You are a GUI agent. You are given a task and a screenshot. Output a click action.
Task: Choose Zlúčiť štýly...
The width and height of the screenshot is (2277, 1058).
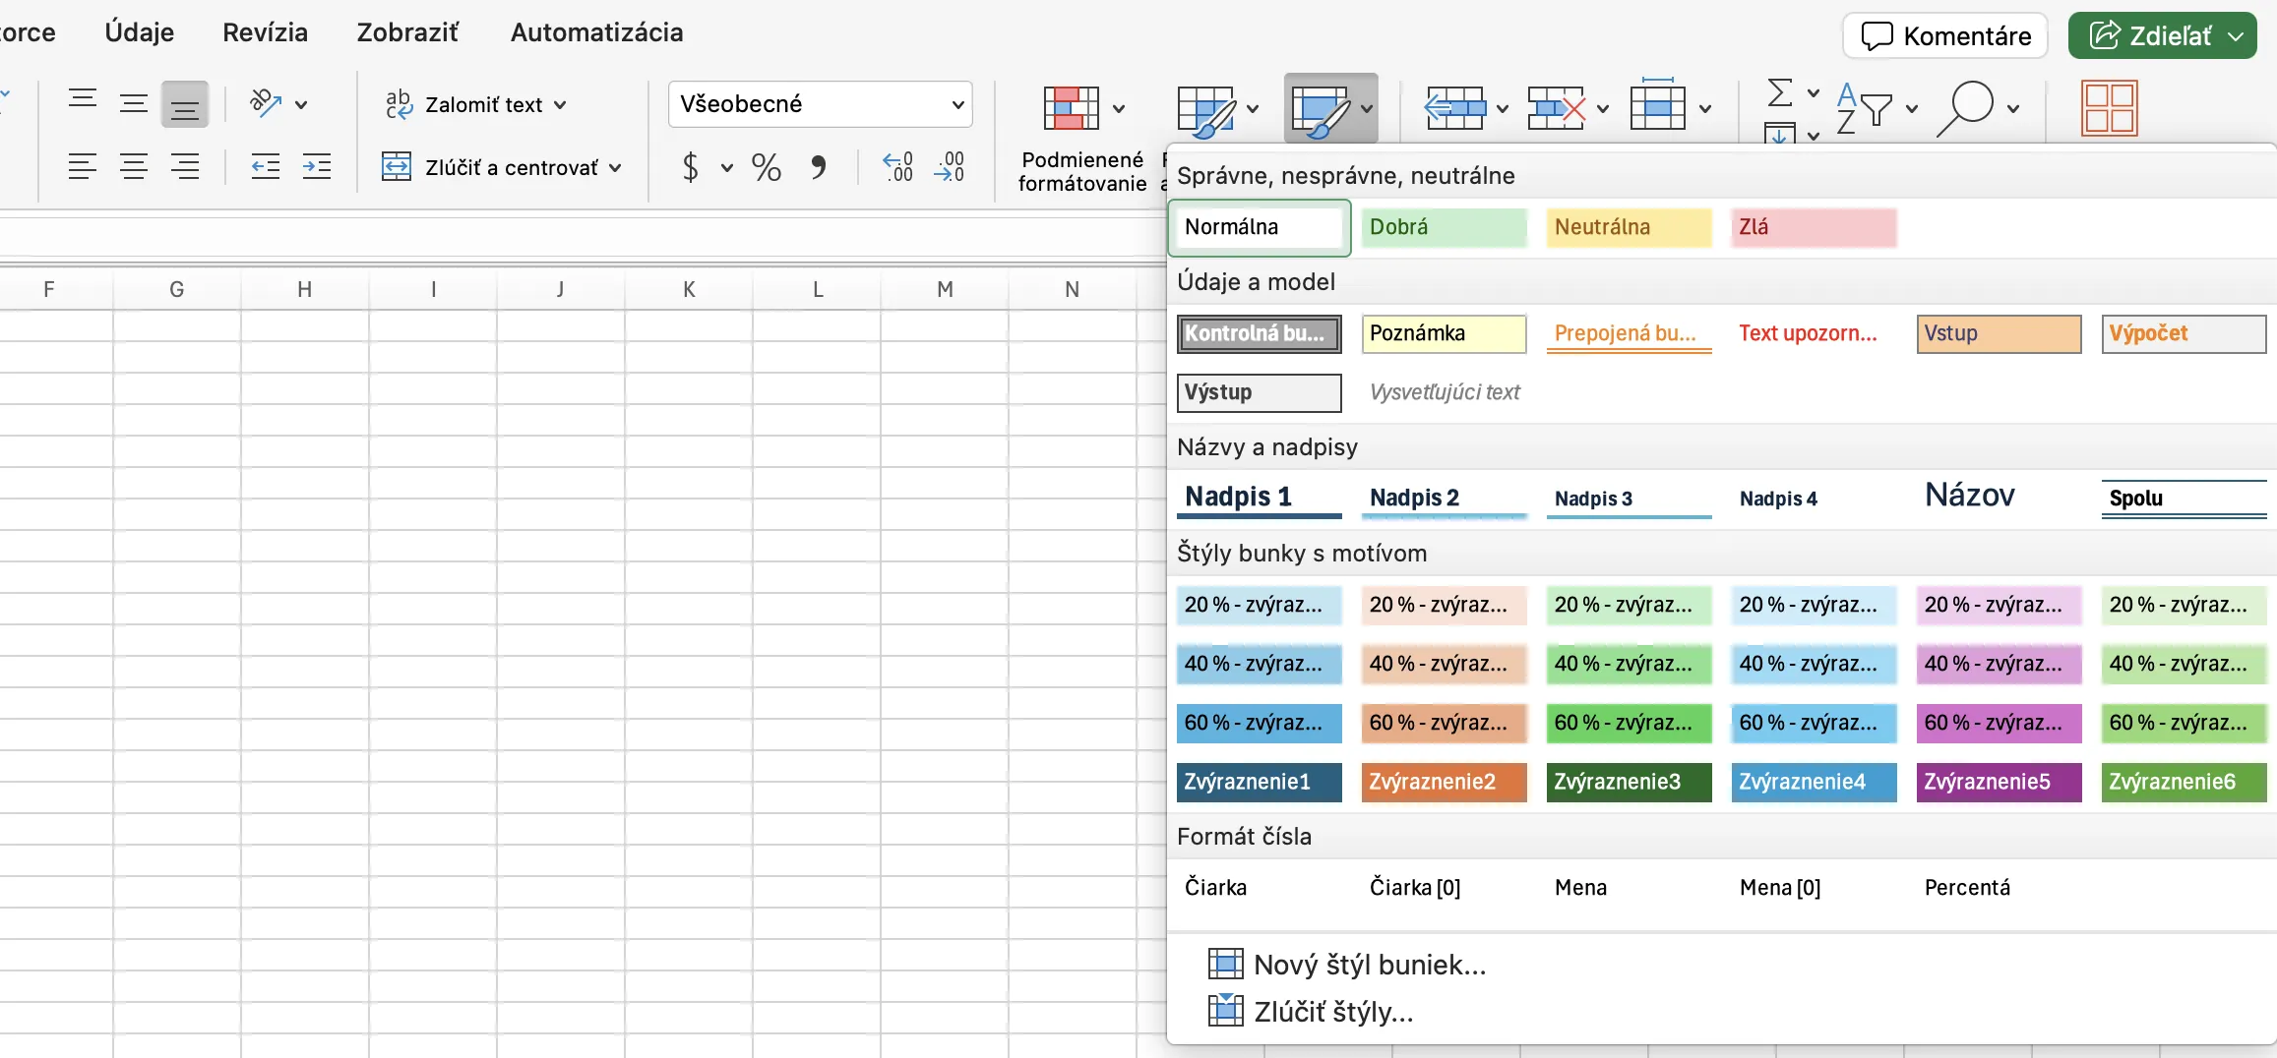coord(1311,1012)
